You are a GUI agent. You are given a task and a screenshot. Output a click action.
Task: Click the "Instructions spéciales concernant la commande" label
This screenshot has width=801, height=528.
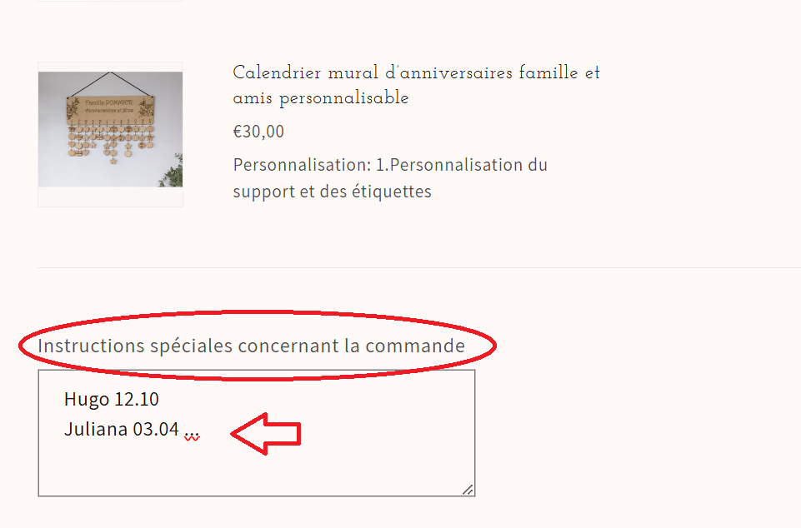(x=251, y=346)
